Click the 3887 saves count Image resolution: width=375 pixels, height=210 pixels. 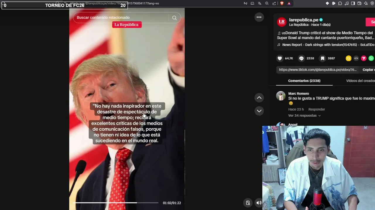point(331,58)
